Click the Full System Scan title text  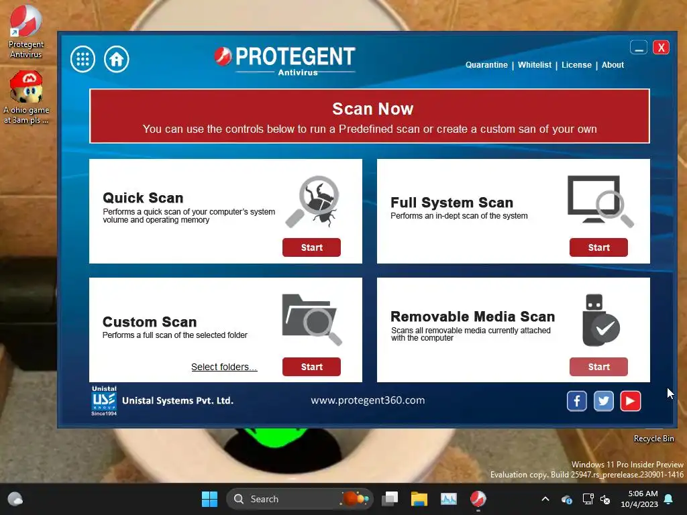point(452,203)
